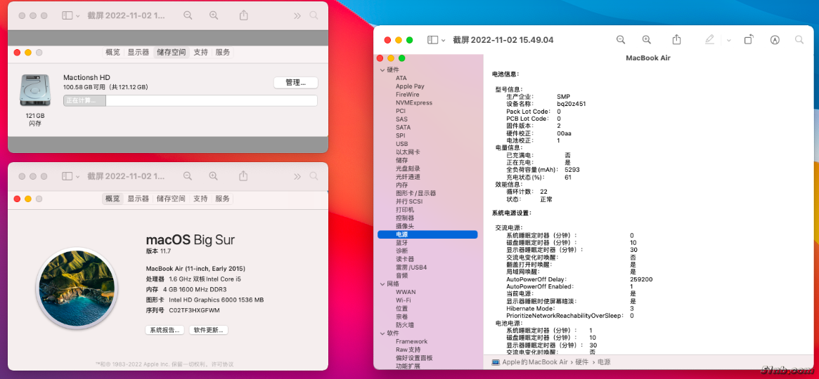This screenshot has height=379, width=819.
Task: Select 蓝牙 in the hardware sidebar list
Action: pos(401,243)
